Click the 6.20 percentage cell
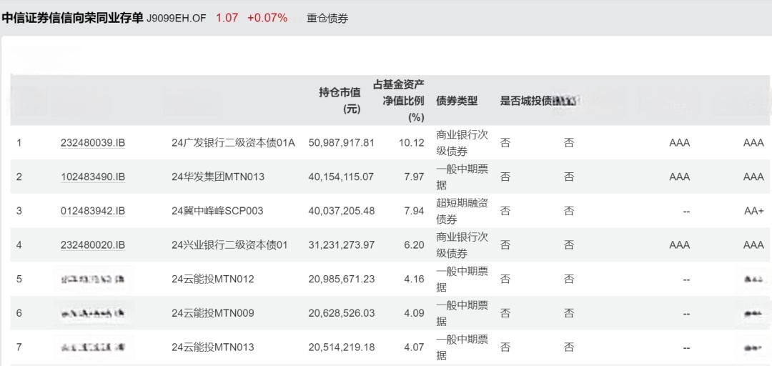This screenshot has height=366, width=772. click(x=414, y=244)
